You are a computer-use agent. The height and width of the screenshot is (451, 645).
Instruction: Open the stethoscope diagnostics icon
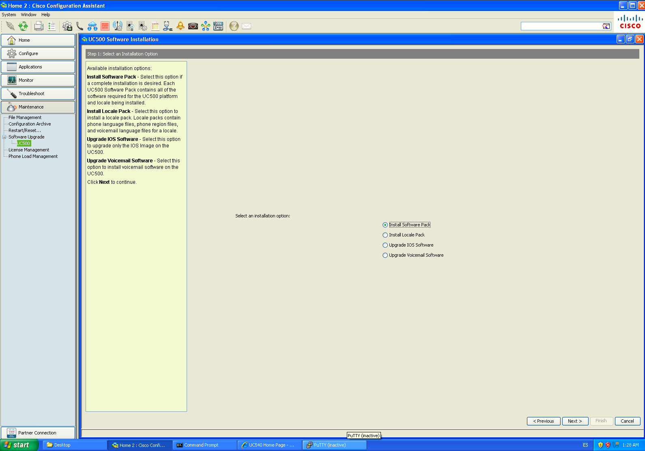coord(168,26)
